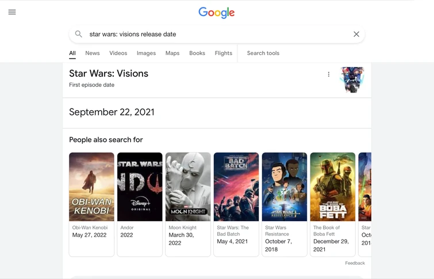
Task: Click the December 29, 2021 date
Action: 331,245
